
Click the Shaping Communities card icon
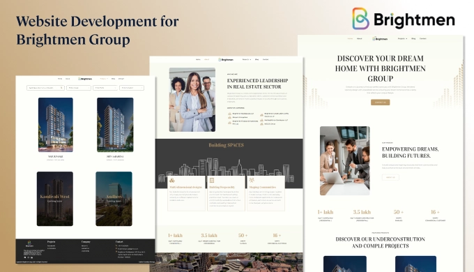252,181
